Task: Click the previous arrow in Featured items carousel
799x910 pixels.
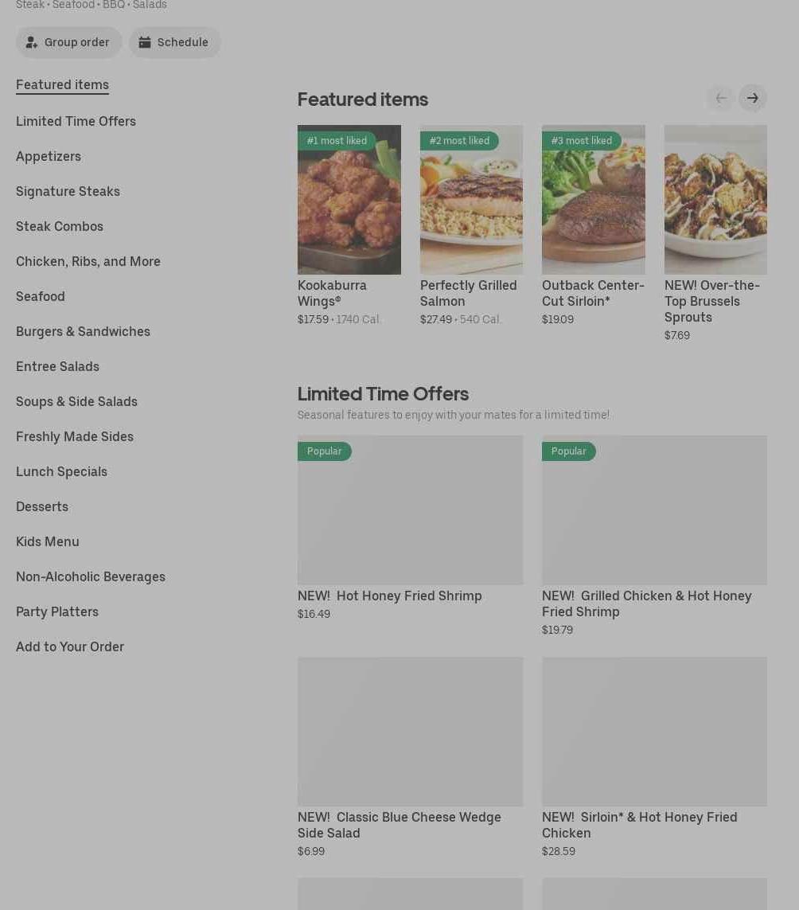Action: click(721, 98)
